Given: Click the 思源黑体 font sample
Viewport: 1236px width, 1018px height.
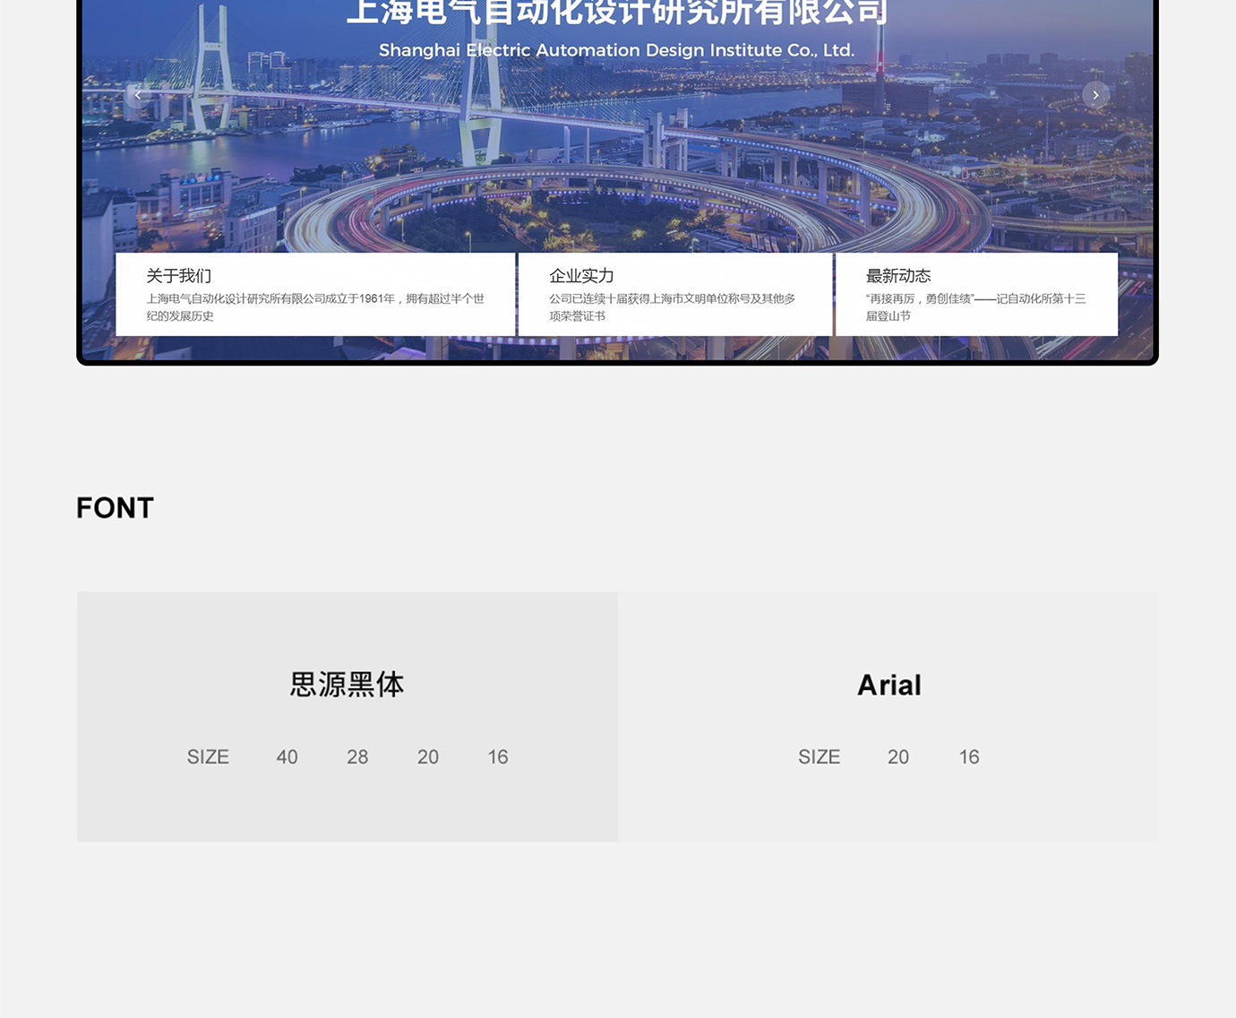Looking at the screenshot, I should pyautogui.click(x=346, y=685).
